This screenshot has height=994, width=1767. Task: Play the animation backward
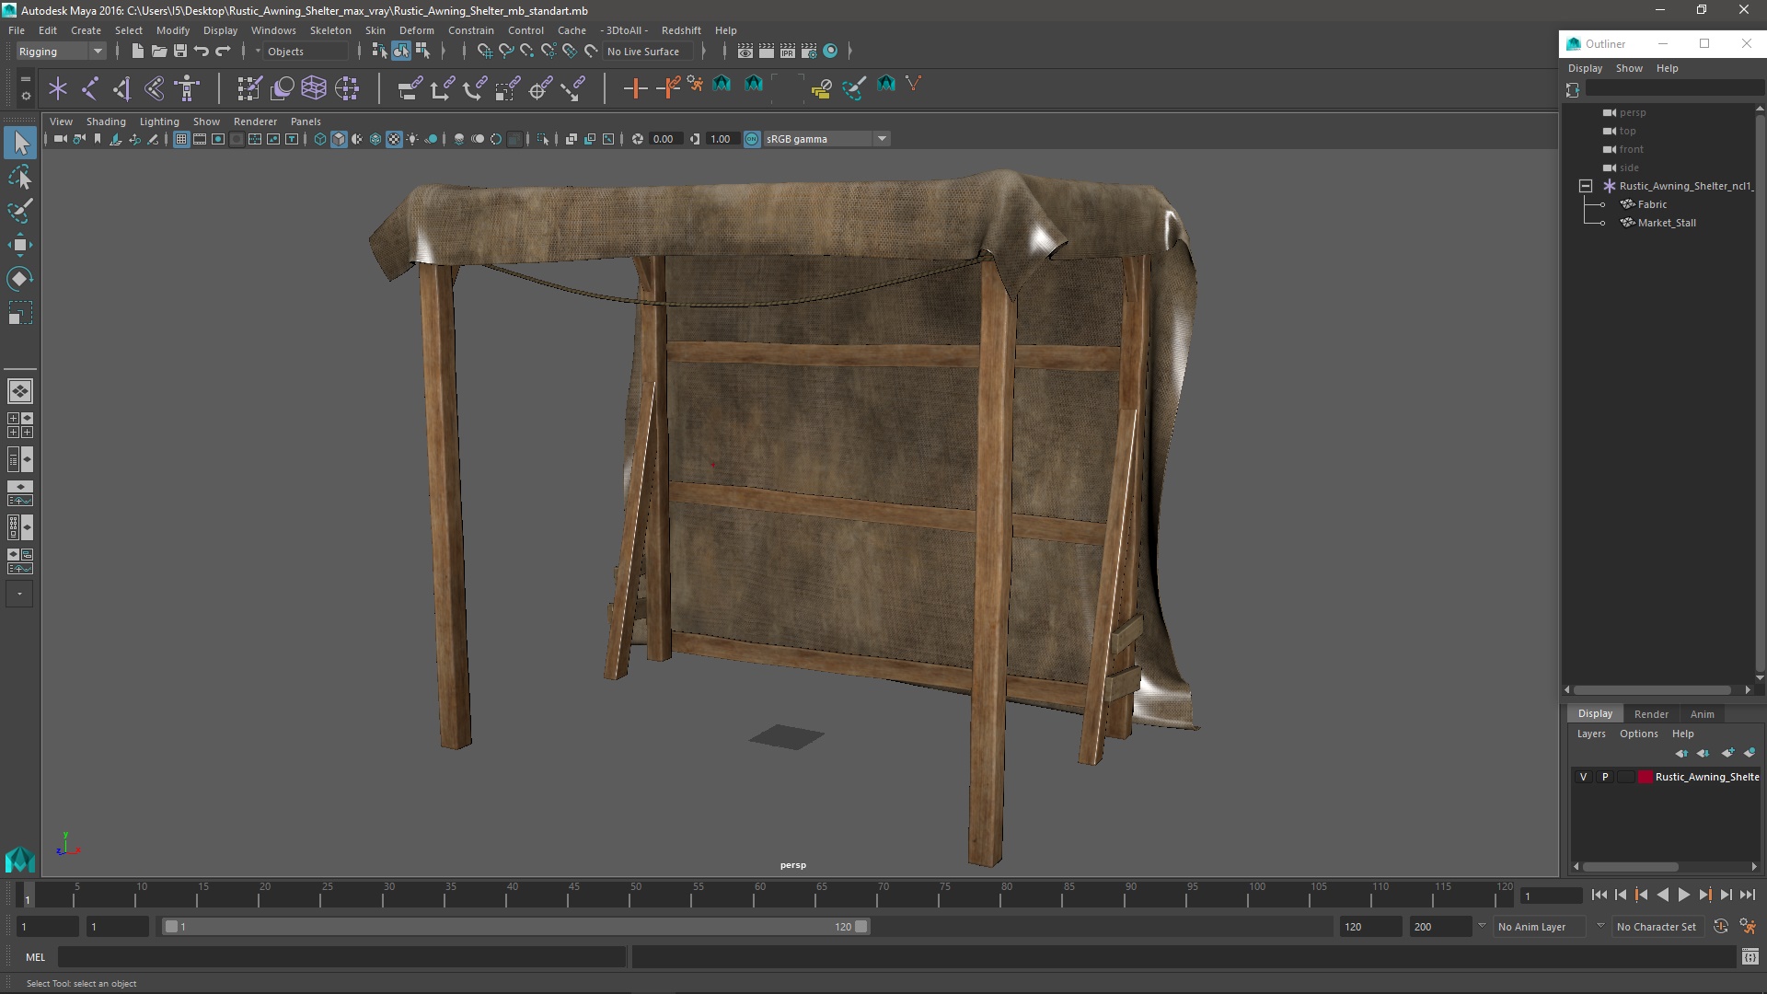pyautogui.click(x=1662, y=895)
